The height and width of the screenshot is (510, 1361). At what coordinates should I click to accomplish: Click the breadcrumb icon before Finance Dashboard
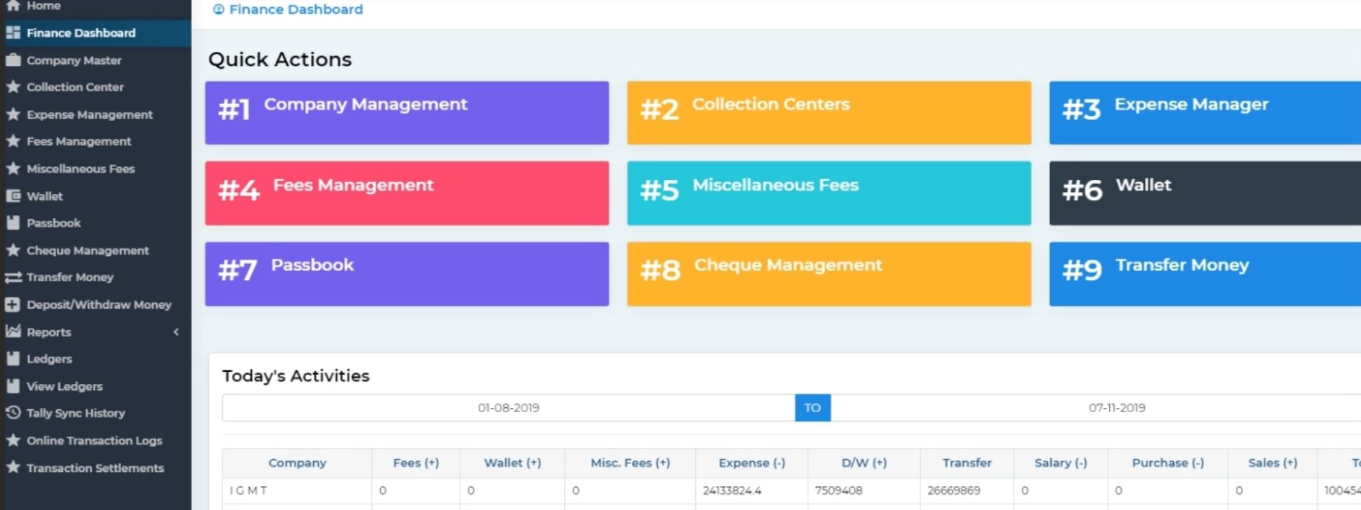click(219, 9)
